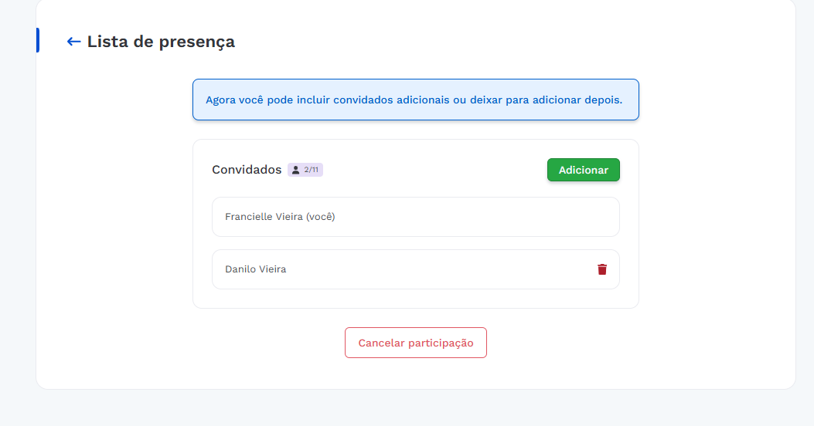This screenshot has height=426, width=814.
Task: Click the "(você)" tag after Francielle Vieira
Action: 320,217
